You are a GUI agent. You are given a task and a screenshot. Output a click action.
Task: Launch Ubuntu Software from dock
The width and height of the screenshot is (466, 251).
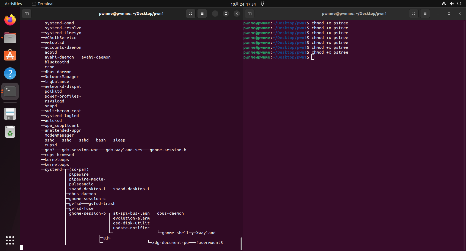click(10, 55)
